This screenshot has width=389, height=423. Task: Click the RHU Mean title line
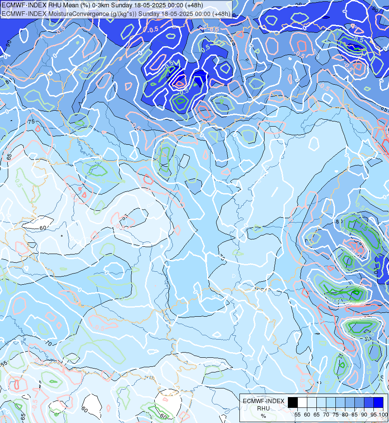[x=102, y=5]
